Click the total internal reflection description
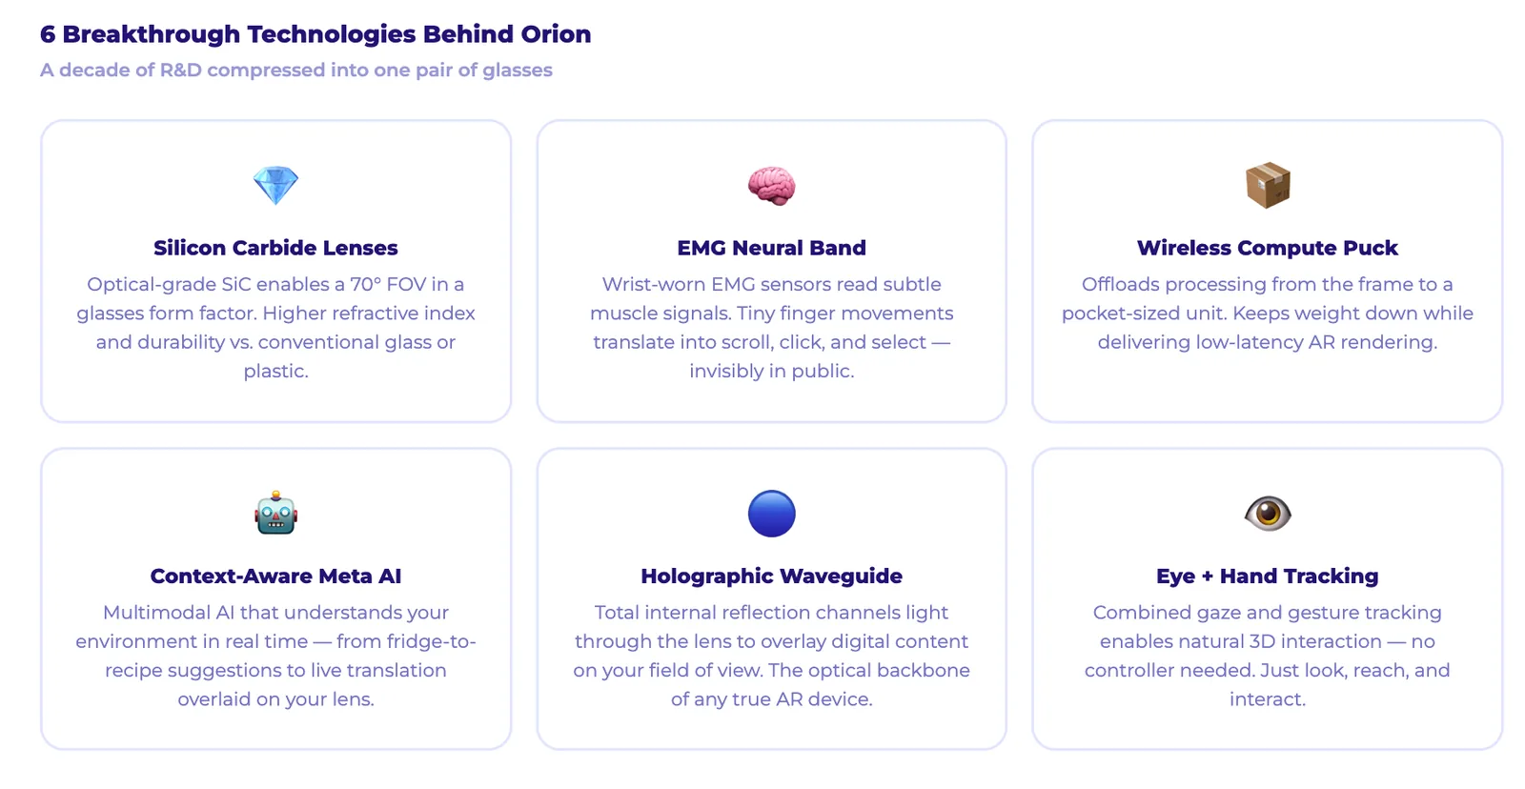This screenshot has width=1525, height=789. 771,656
